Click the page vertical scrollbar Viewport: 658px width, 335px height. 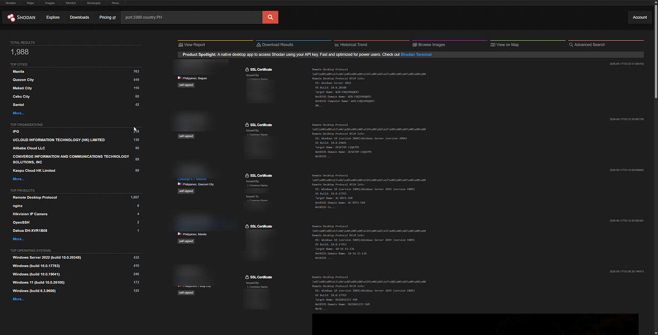click(x=656, y=52)
